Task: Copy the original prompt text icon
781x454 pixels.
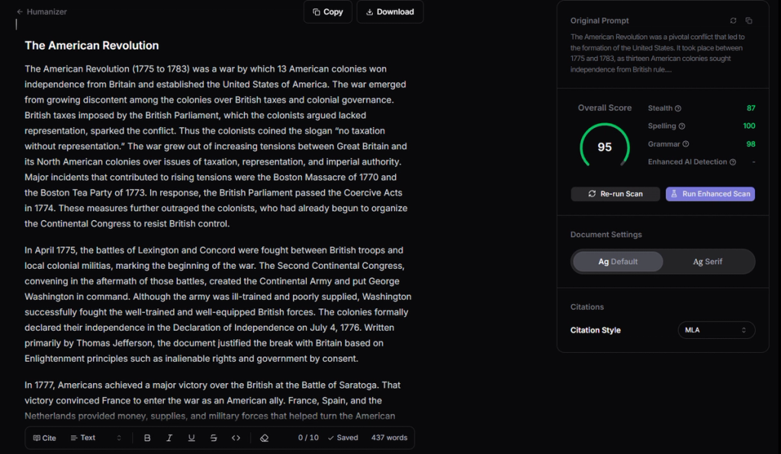Action: click(x=749, y=21)
